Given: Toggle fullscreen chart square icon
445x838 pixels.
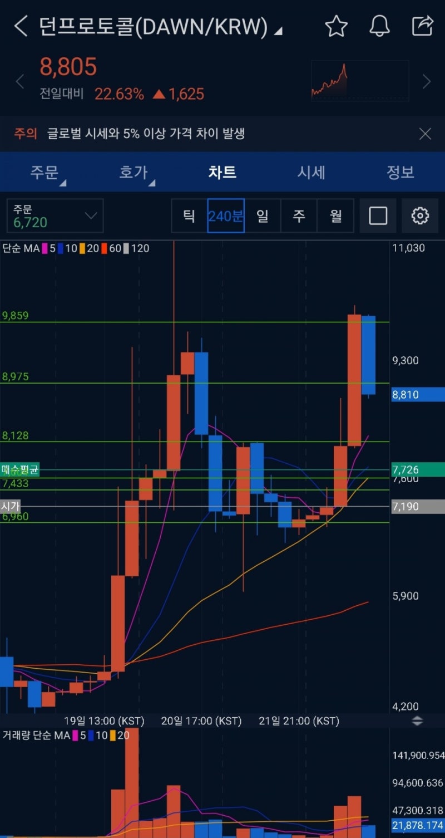Looking at the screenshot, I should tap(378, 215).
